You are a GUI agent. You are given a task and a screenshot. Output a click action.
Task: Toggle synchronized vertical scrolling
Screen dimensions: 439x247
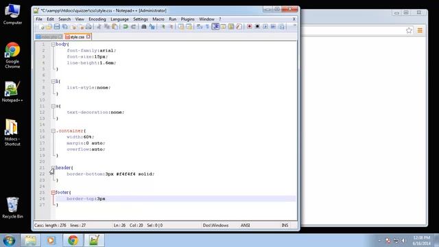click(x=181, y=27)
